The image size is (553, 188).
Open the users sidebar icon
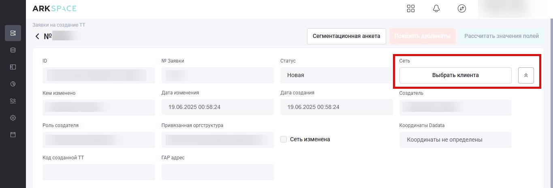click(13, 101)
